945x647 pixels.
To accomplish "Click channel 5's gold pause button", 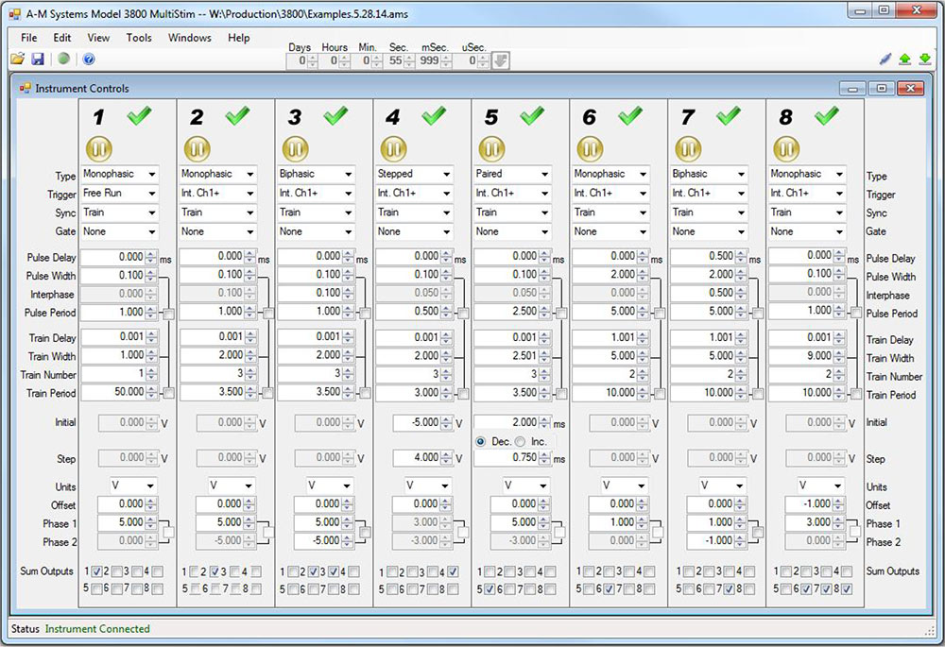I will (491, 149).
